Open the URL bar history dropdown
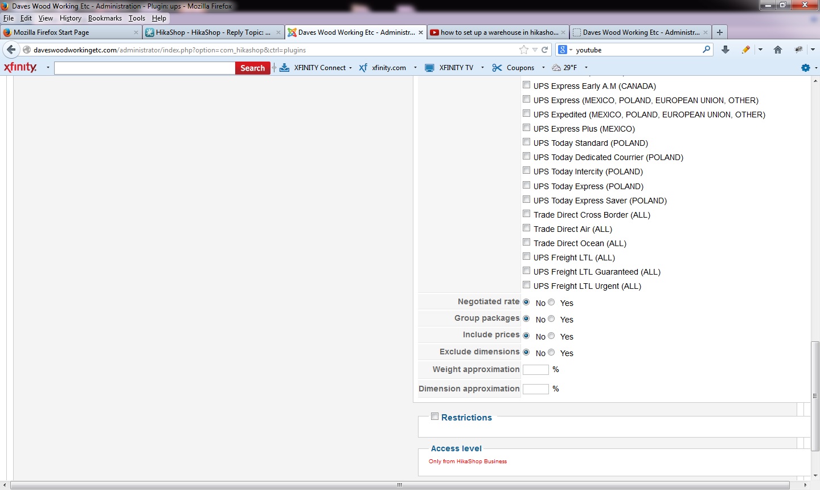The height and width of the screenshot is (490, 820). point(535,50)
